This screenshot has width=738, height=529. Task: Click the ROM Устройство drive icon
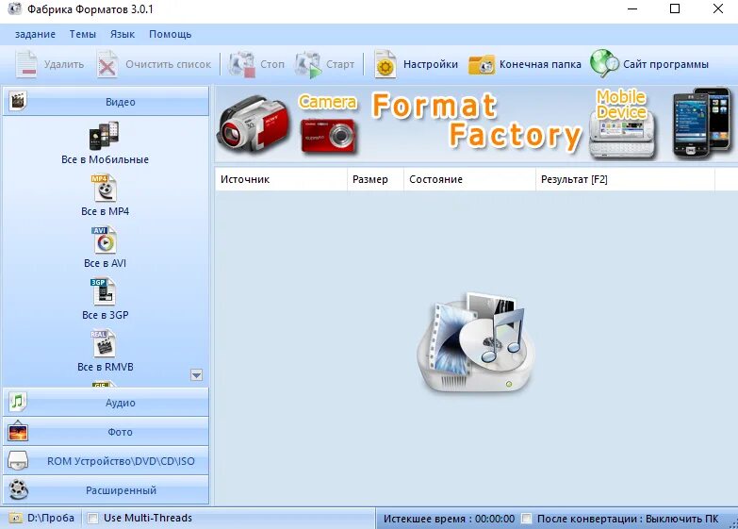(x=18, y=461)
